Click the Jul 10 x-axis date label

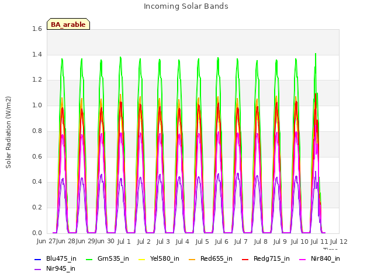300,242
